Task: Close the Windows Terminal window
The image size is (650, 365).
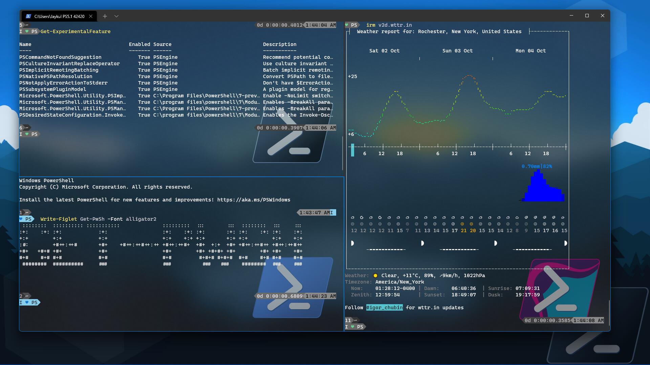Action: (603, 16)
